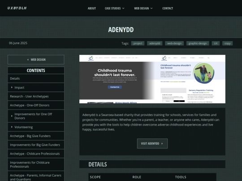Image resolution: width=242 pixels, height=181 pixels.
Task: Click the SCOPE column header
Action: (95, 177)
